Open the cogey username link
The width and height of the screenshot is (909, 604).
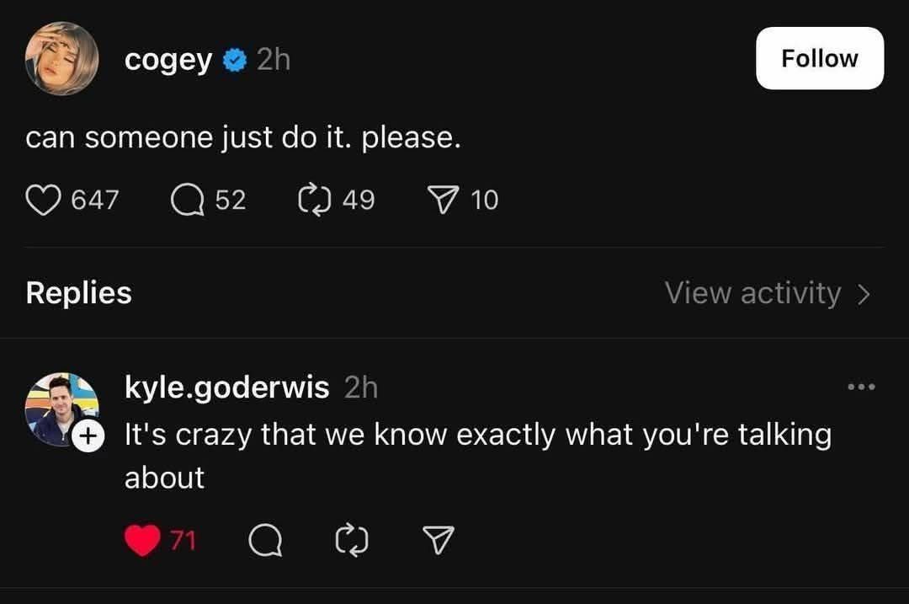(x=168, y=60)
